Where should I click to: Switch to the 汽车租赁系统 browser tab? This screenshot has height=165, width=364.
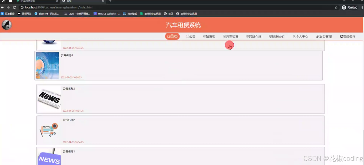pyautogui.click(x=28, y=1)
